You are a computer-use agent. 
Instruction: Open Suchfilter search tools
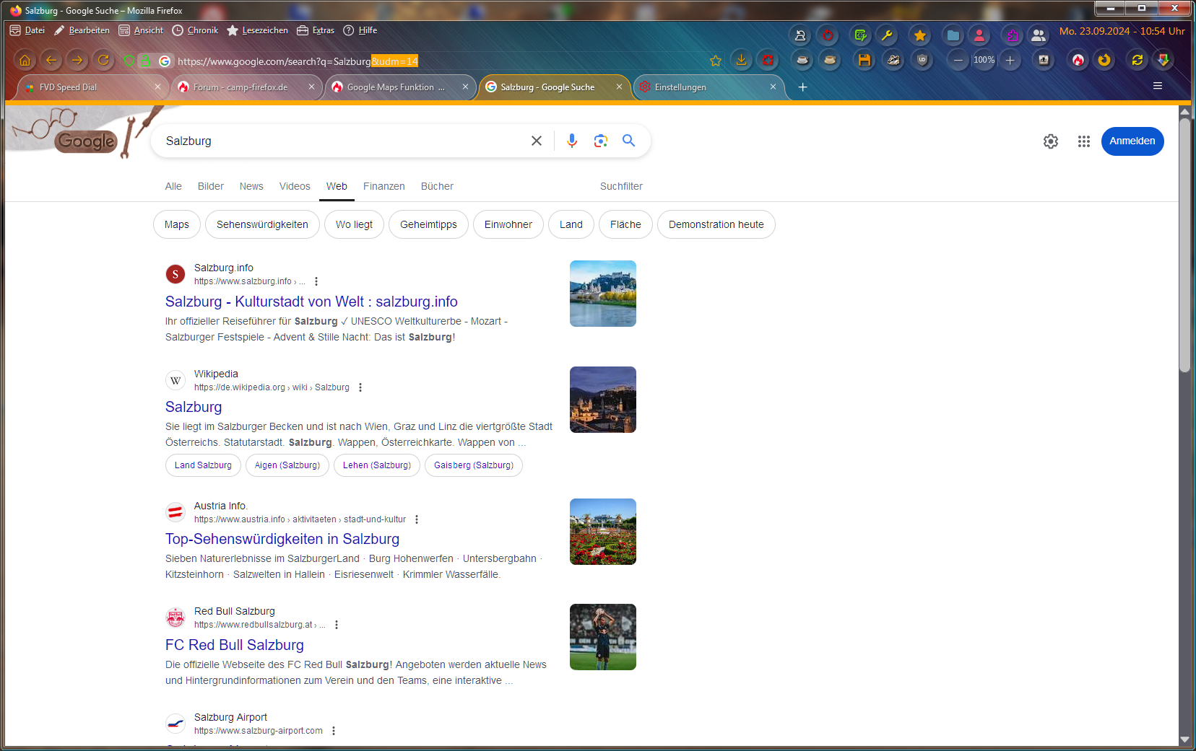621,186
